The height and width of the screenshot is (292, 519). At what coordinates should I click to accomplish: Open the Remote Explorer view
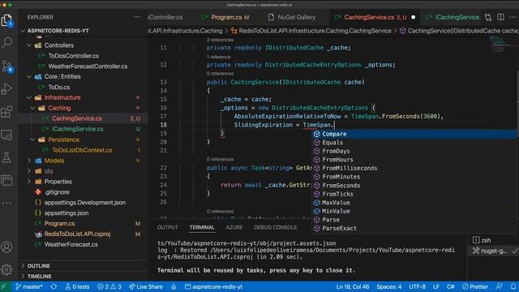pyautogui.click(x=6, y=135)
